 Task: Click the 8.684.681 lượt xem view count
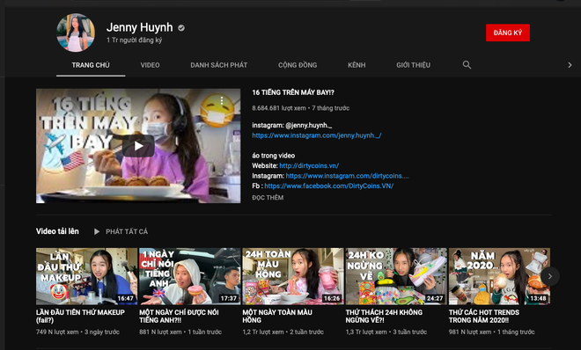[x=279, y=108]
